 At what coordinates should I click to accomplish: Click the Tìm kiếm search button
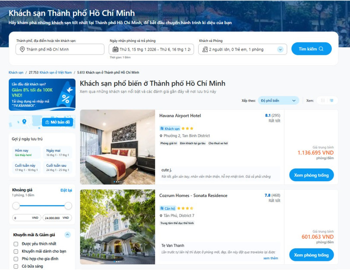(x=312, y=49)
